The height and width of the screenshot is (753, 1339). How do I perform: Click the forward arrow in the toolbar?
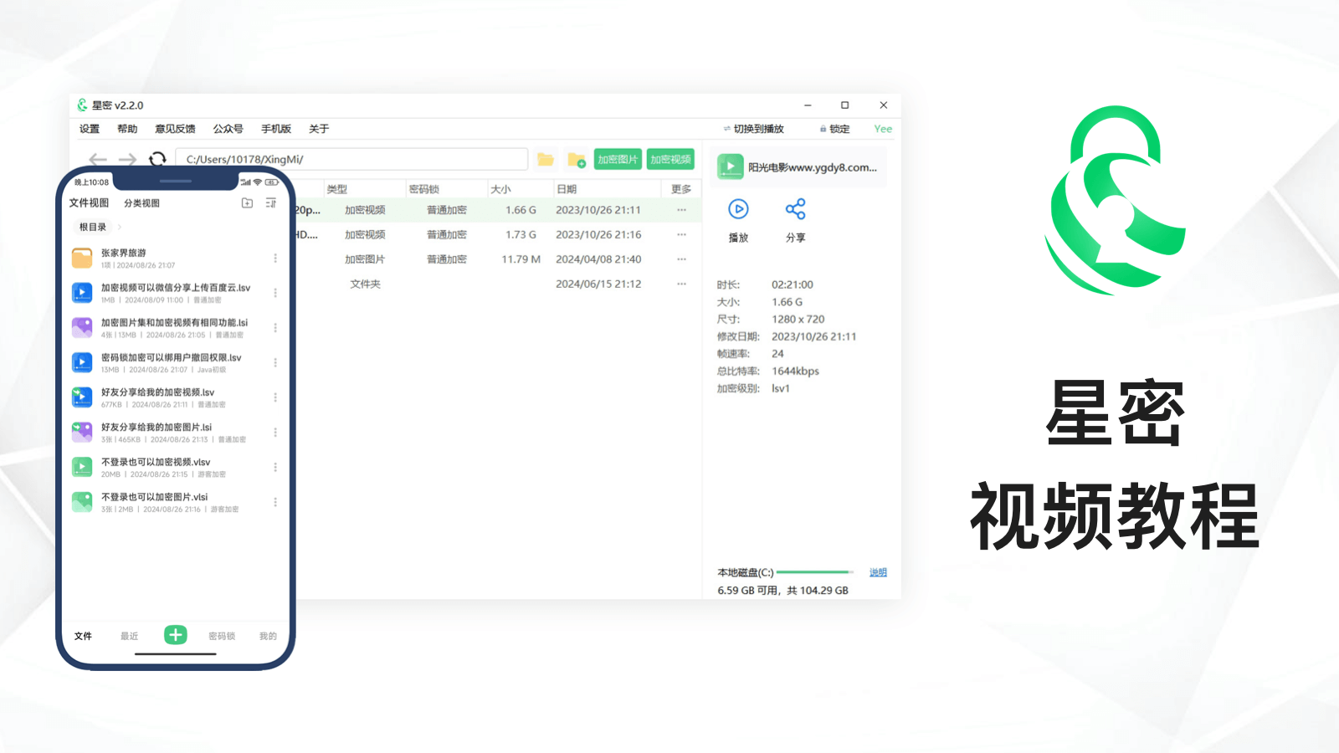(127, 159)
